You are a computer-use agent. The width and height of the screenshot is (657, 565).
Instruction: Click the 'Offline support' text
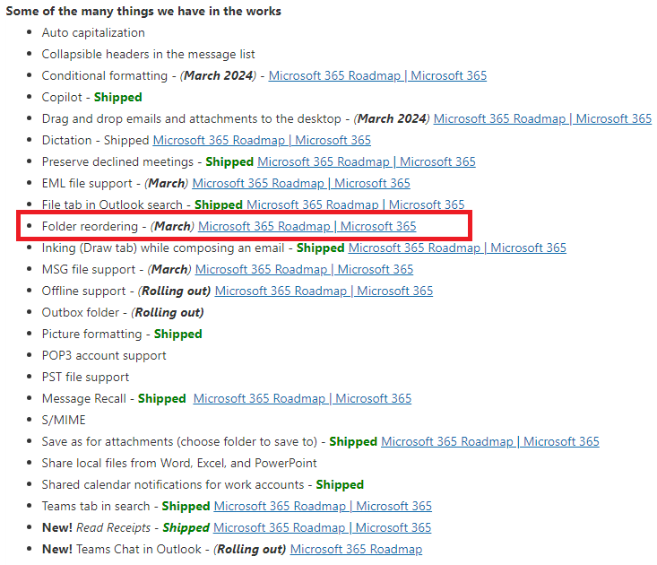tap(83, 291)
